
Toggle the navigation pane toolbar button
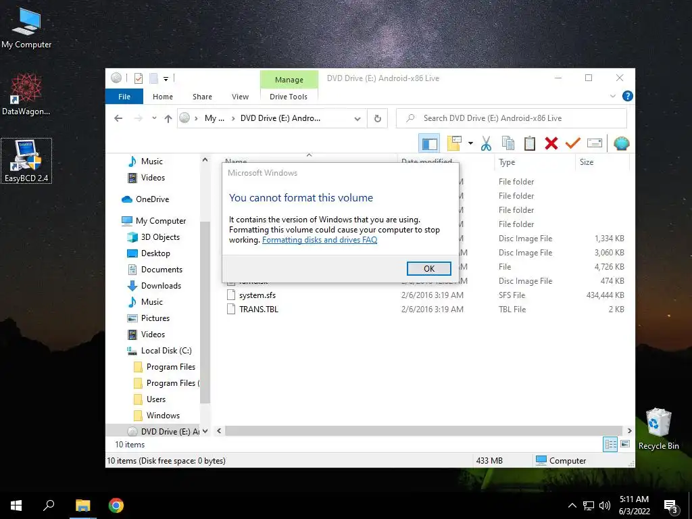click(x=429, y=143)
